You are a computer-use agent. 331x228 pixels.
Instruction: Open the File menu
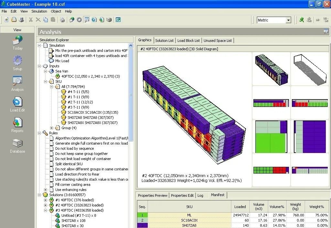point(4,11)
